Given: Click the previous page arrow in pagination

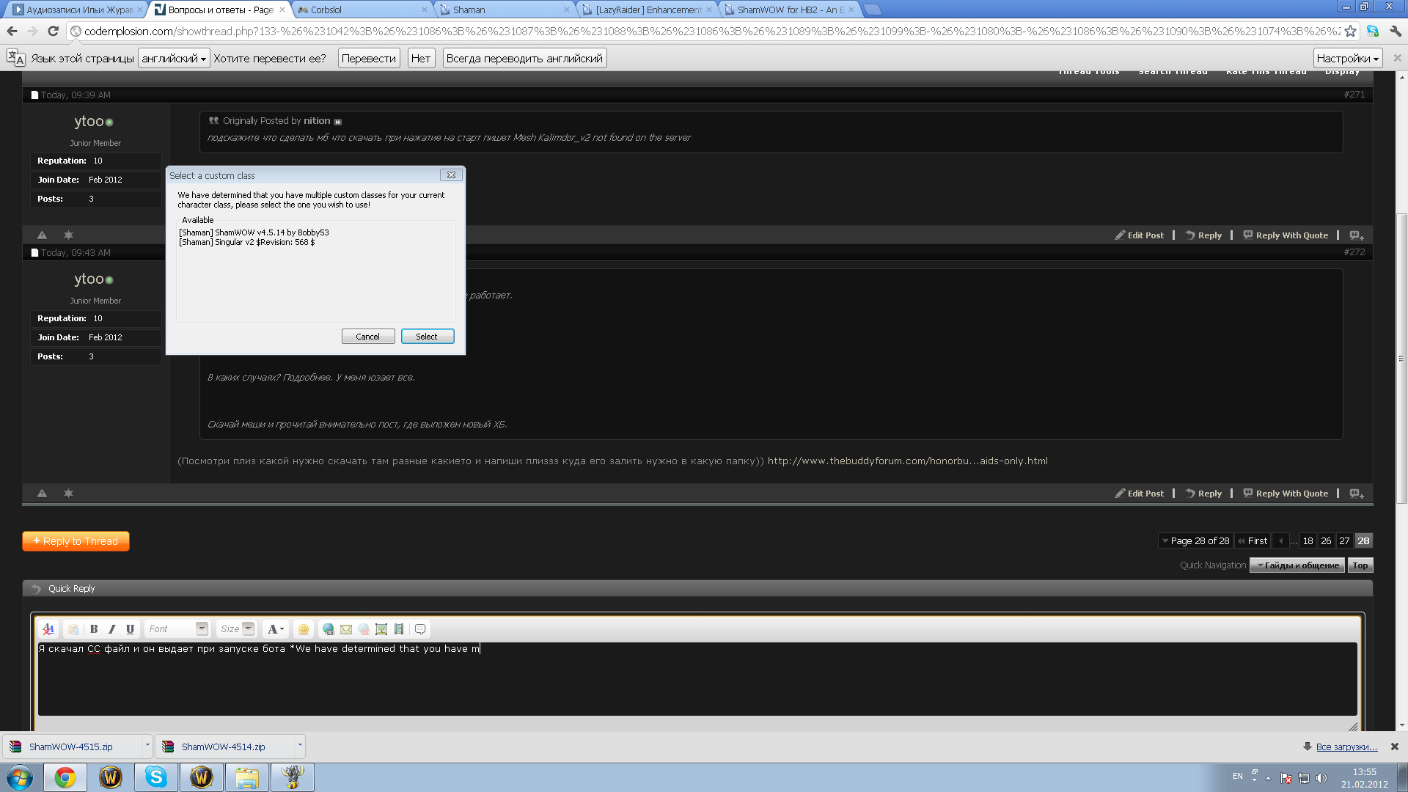Looking at the screenshot, I should (x=1281, y=541).
